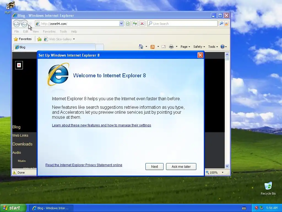Open the Edit menu
This screenshot has height=212, width=282.
(26, 31)
